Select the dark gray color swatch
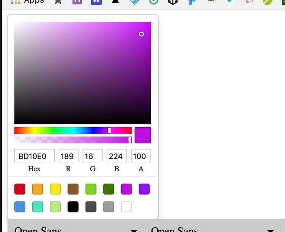The image size is (285, 232). point(91,206)
